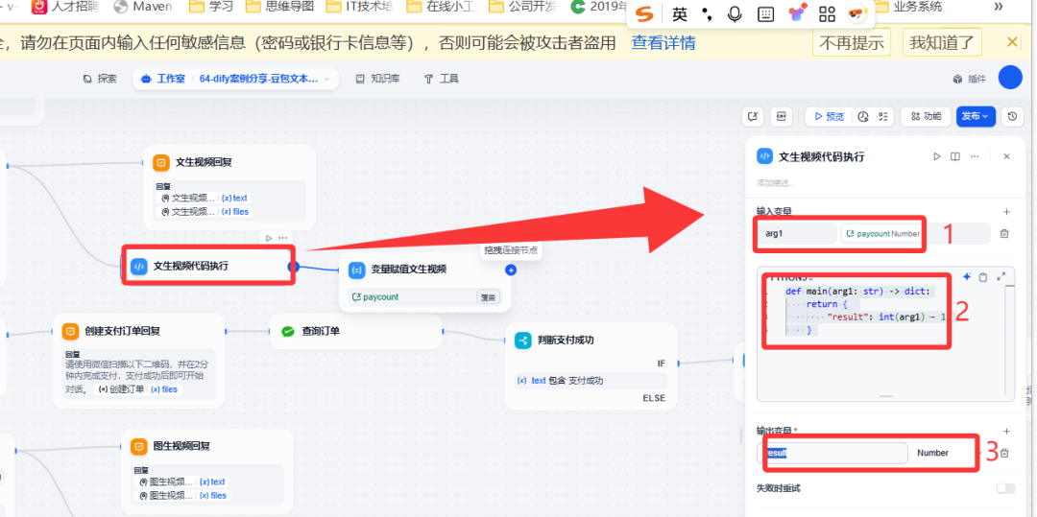1037x517 pixels.
Task: Open the 发布 publish dropdown
Action: tap(976, 116)
